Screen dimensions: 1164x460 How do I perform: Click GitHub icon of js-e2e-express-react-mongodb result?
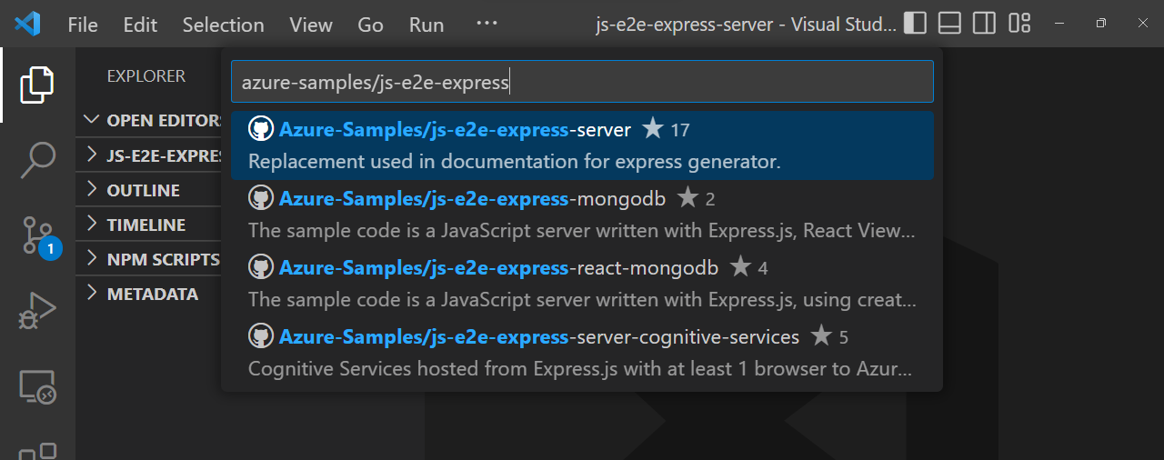point(261,267)
